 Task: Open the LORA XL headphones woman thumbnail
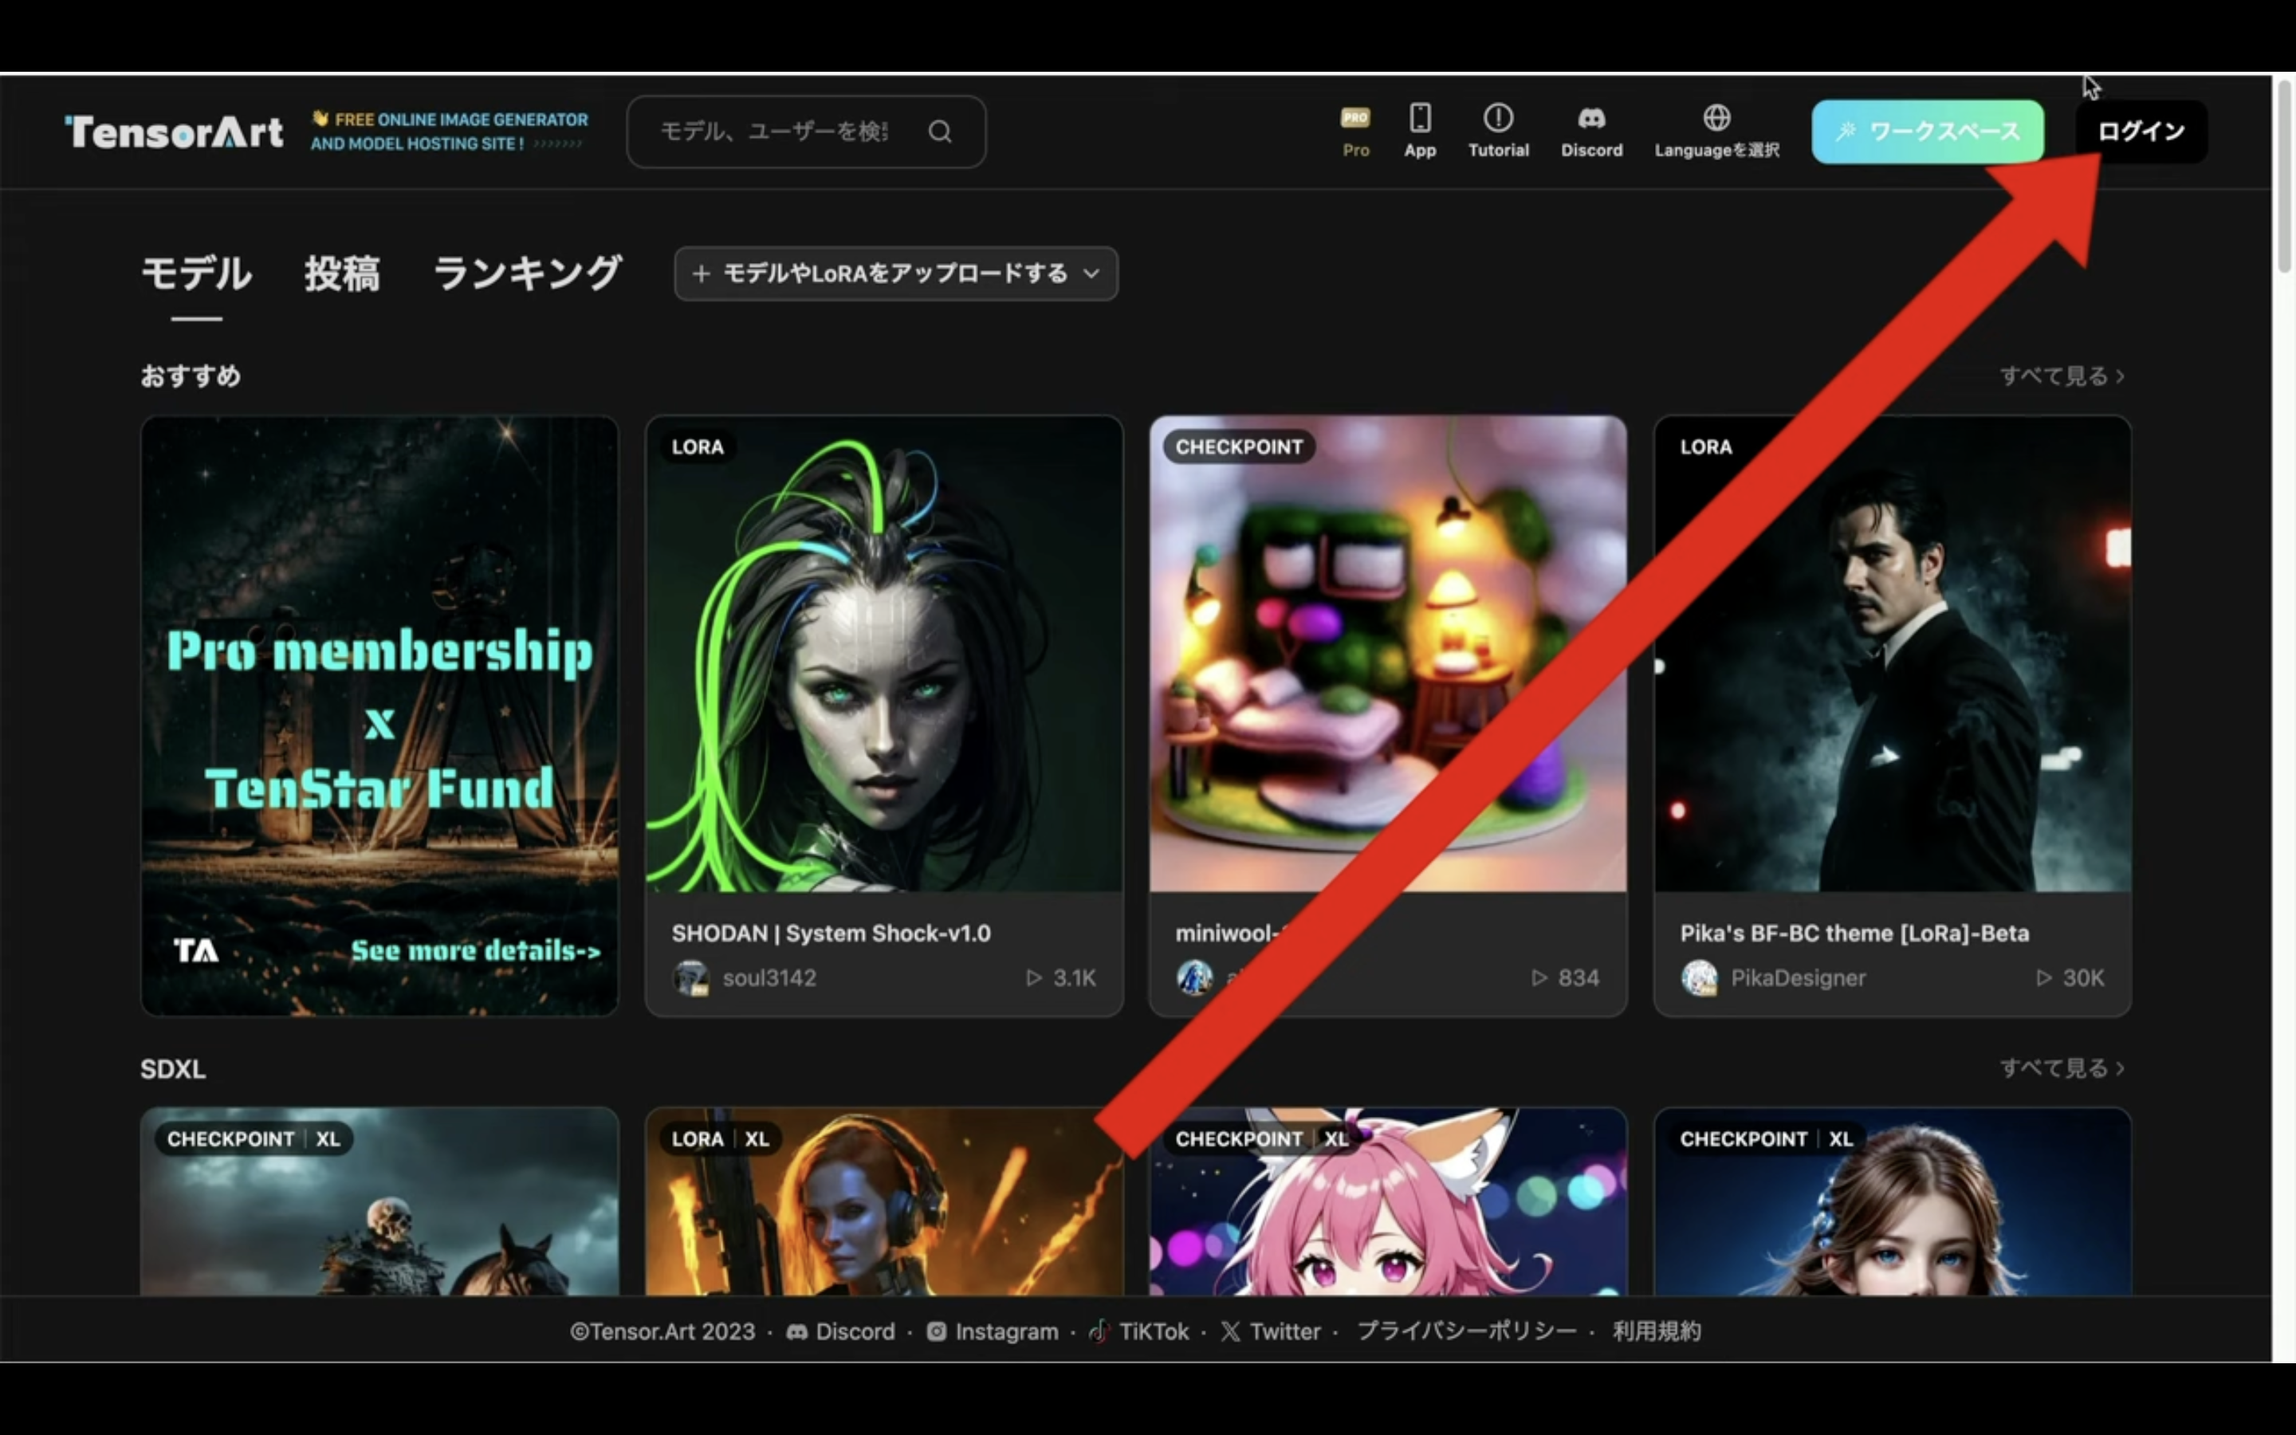pos(883,1201)
